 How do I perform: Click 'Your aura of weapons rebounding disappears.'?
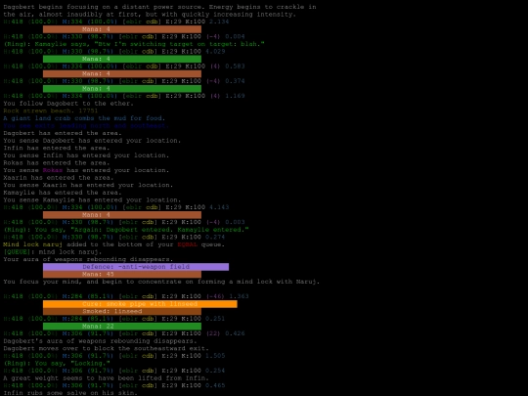pyautogui.click(x=88, y=259)
